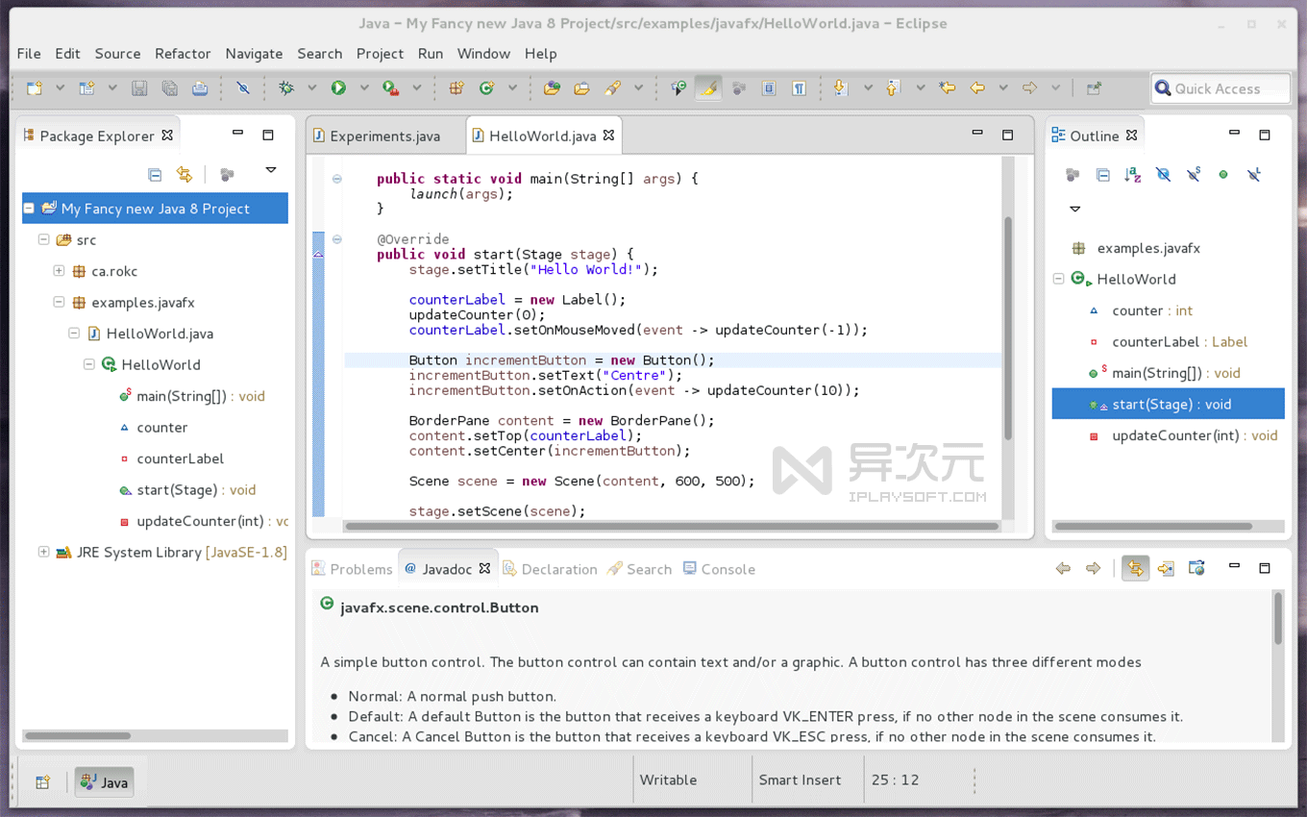Open the Refactor menu

click(183, 54)
